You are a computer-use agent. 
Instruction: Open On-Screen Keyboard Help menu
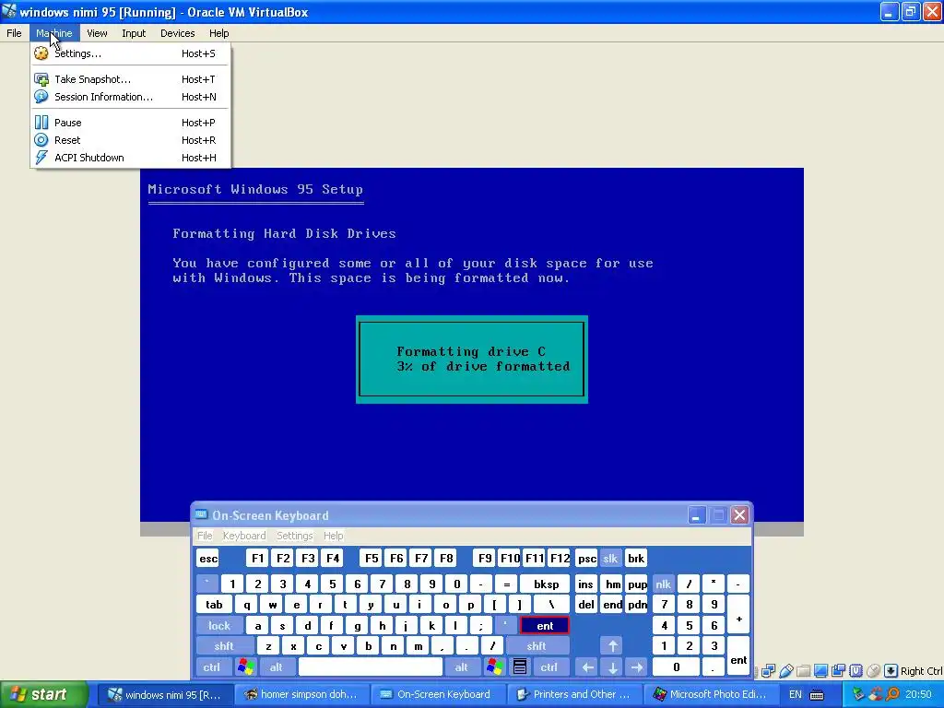pos(333,536)
